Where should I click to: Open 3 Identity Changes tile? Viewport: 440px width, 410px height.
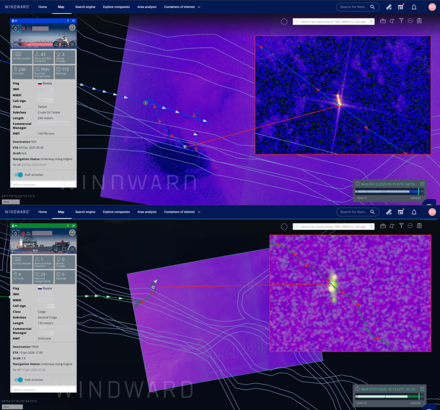(65, 57)
